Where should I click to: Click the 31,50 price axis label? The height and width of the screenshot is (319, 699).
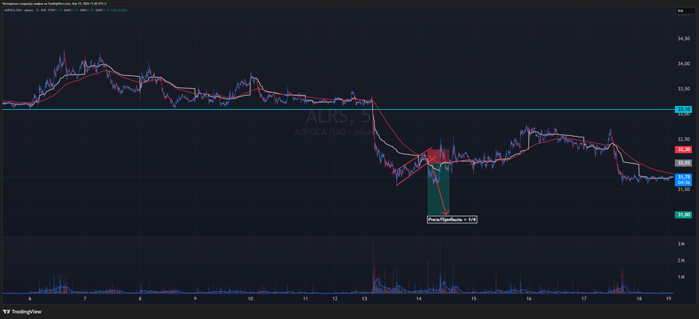point(683,189)
